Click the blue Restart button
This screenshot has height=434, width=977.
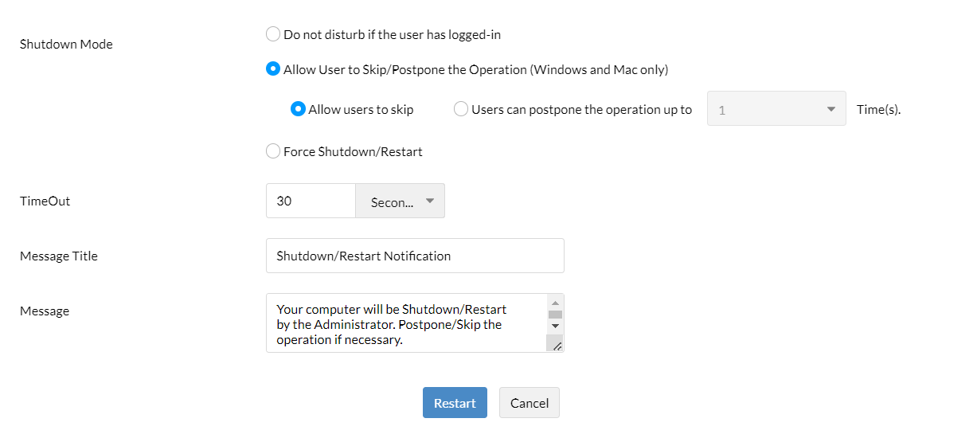pyautogui.click(x=455, y=403)
